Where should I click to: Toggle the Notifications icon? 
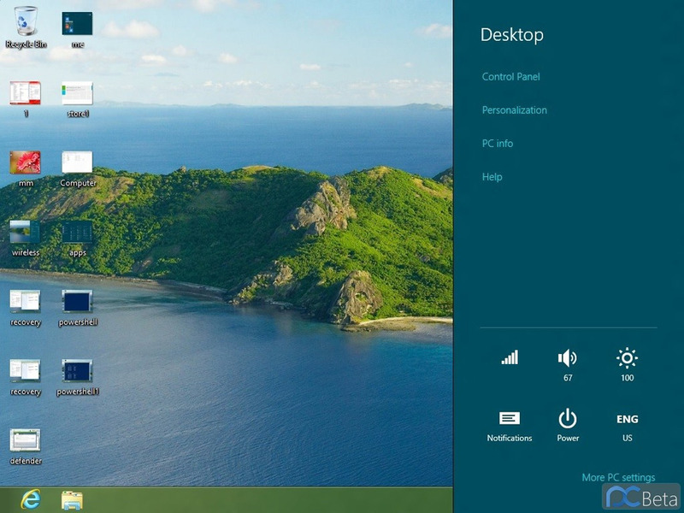pos(510,420)
